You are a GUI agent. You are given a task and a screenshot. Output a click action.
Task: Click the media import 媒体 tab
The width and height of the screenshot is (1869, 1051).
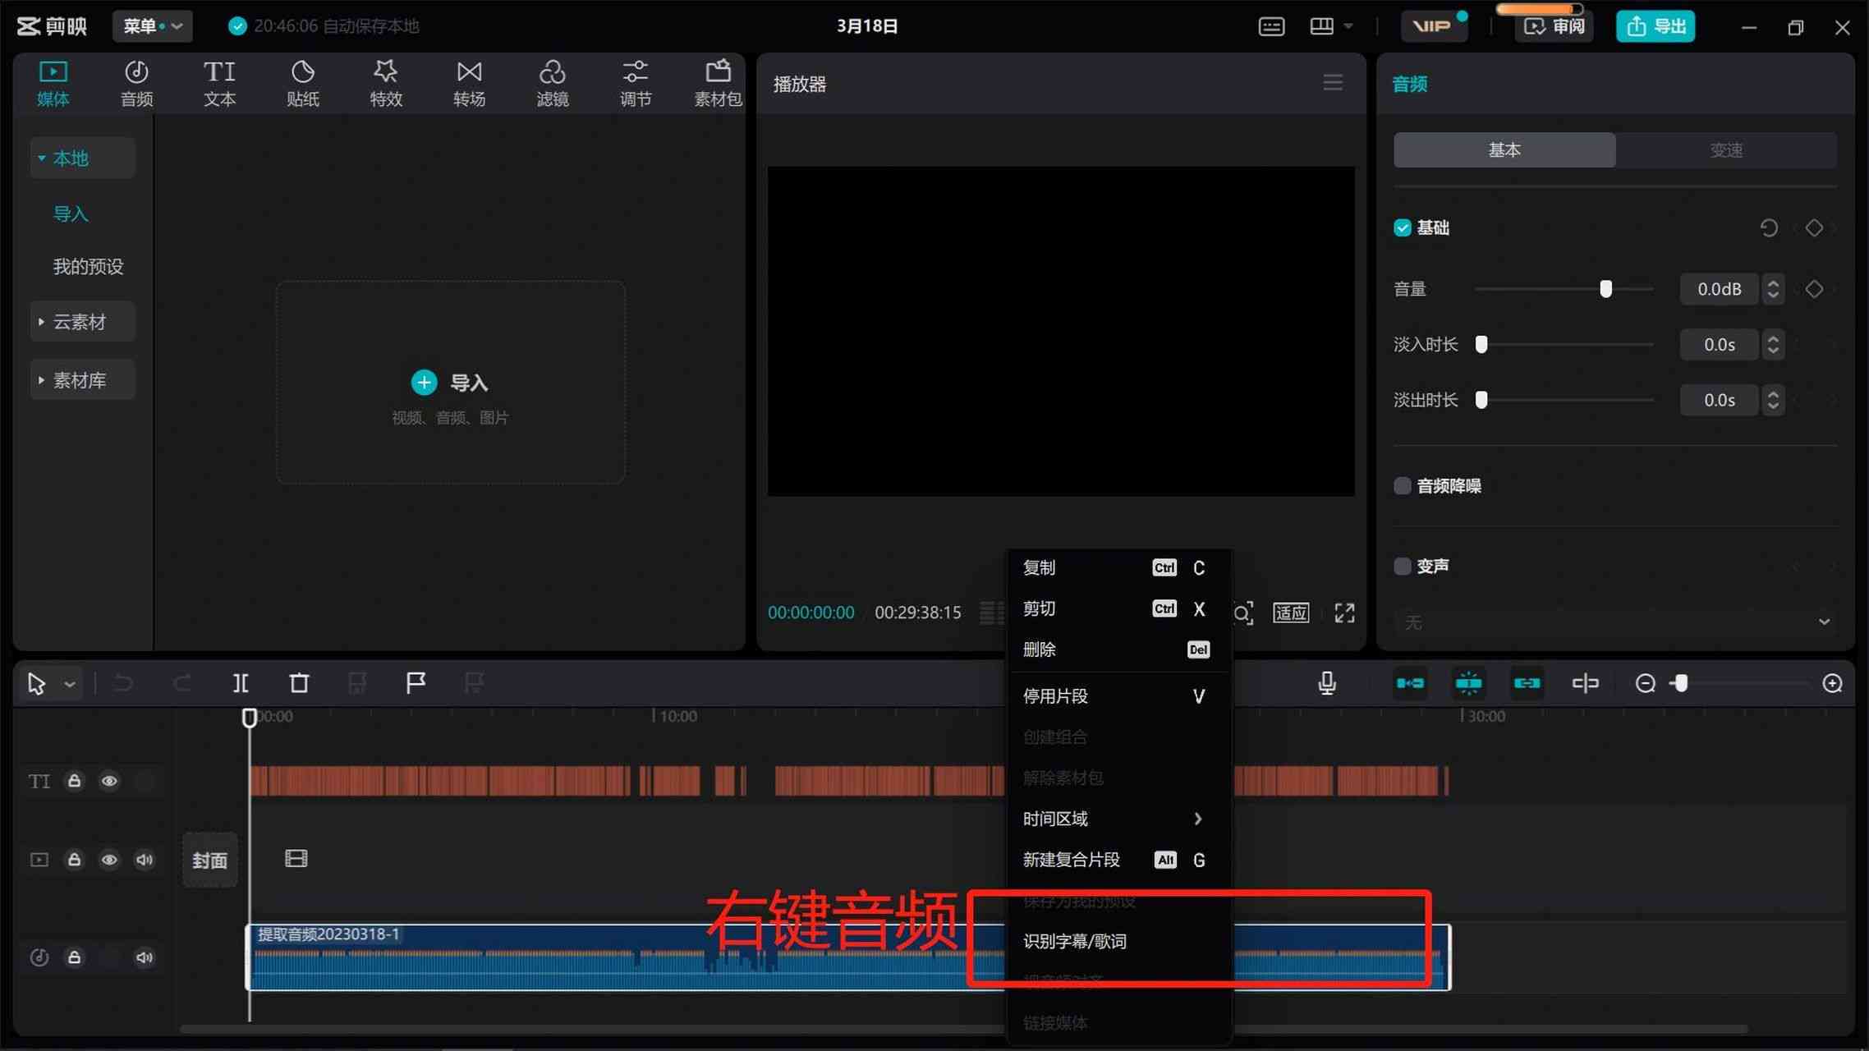point(53,82)
